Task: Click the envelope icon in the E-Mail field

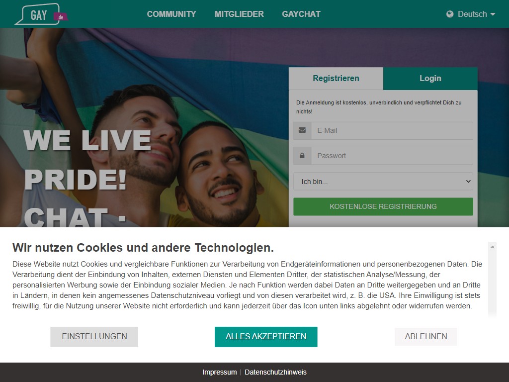Action: tap(302, 130)
